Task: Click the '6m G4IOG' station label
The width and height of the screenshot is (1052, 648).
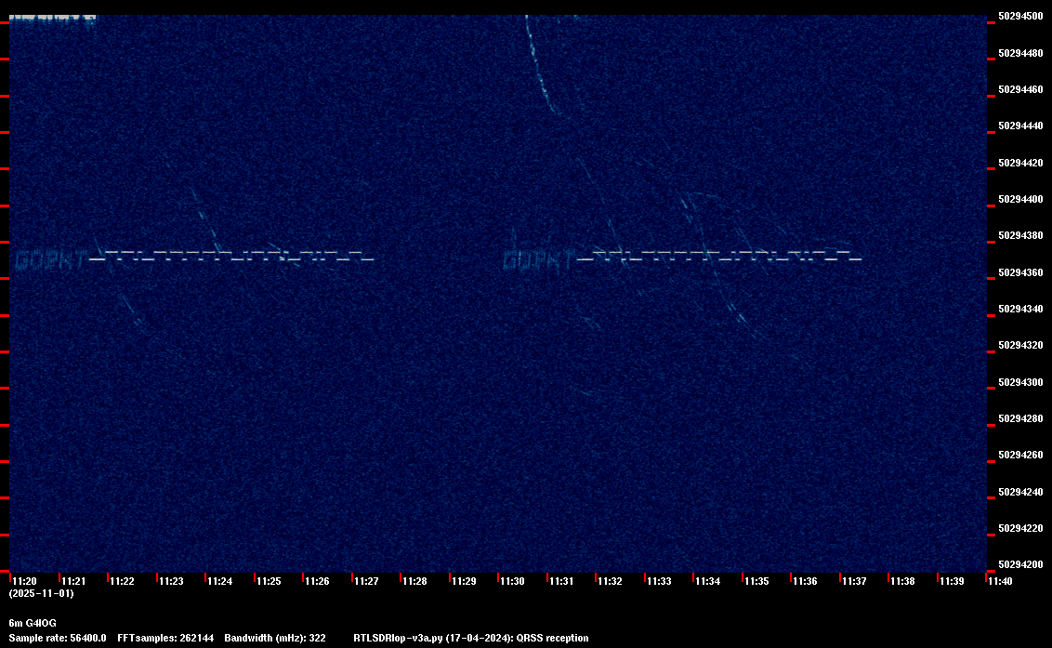Action: click(33, 623)
